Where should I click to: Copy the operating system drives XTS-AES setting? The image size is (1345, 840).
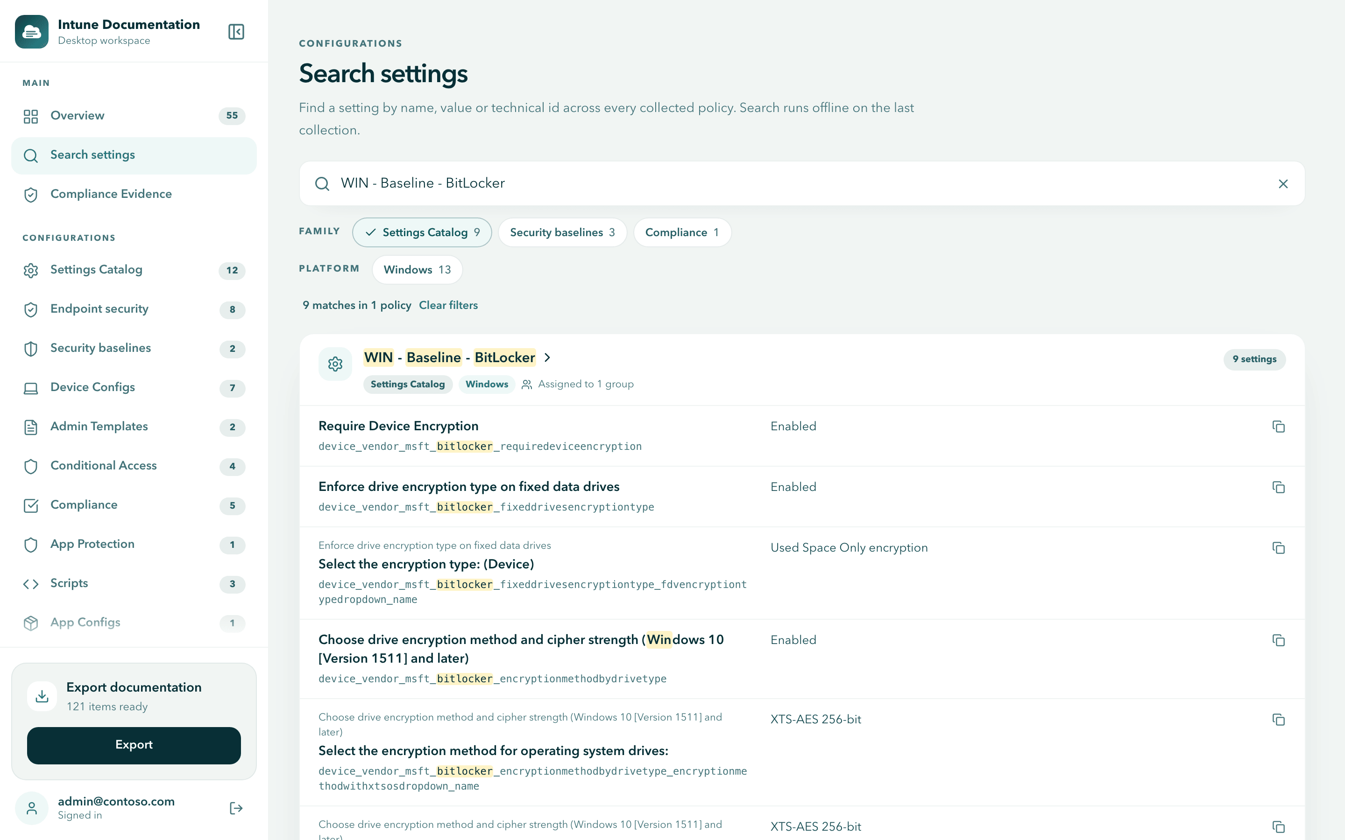[x=1278, y=719]
